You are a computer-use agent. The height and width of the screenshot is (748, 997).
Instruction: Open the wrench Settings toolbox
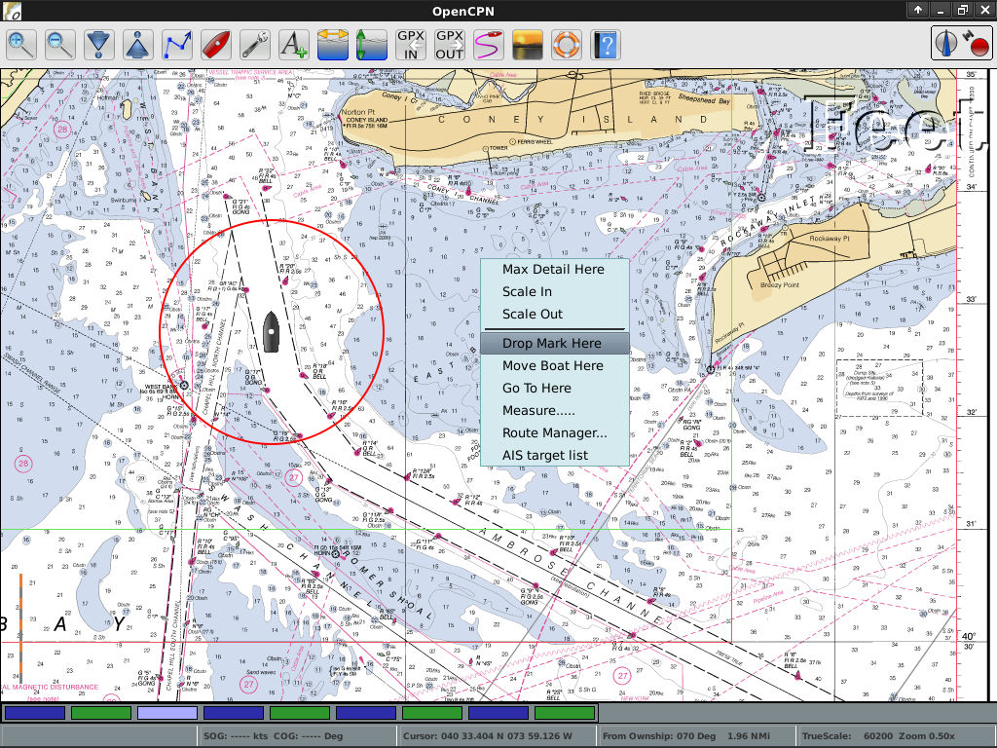255,45
